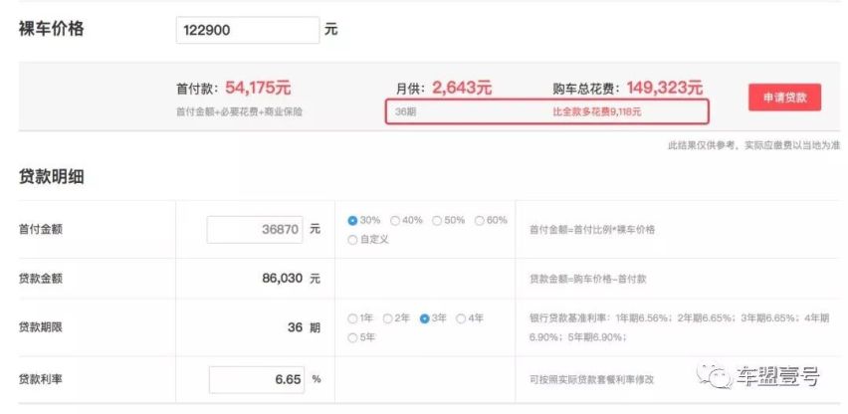Select the 2年 loan term
848x414 pixels.
pos(388,318)
